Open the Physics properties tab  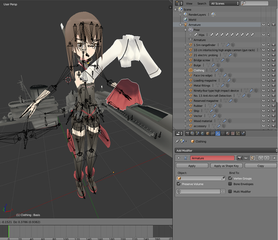pyautogui.click(x=243, y=133)
